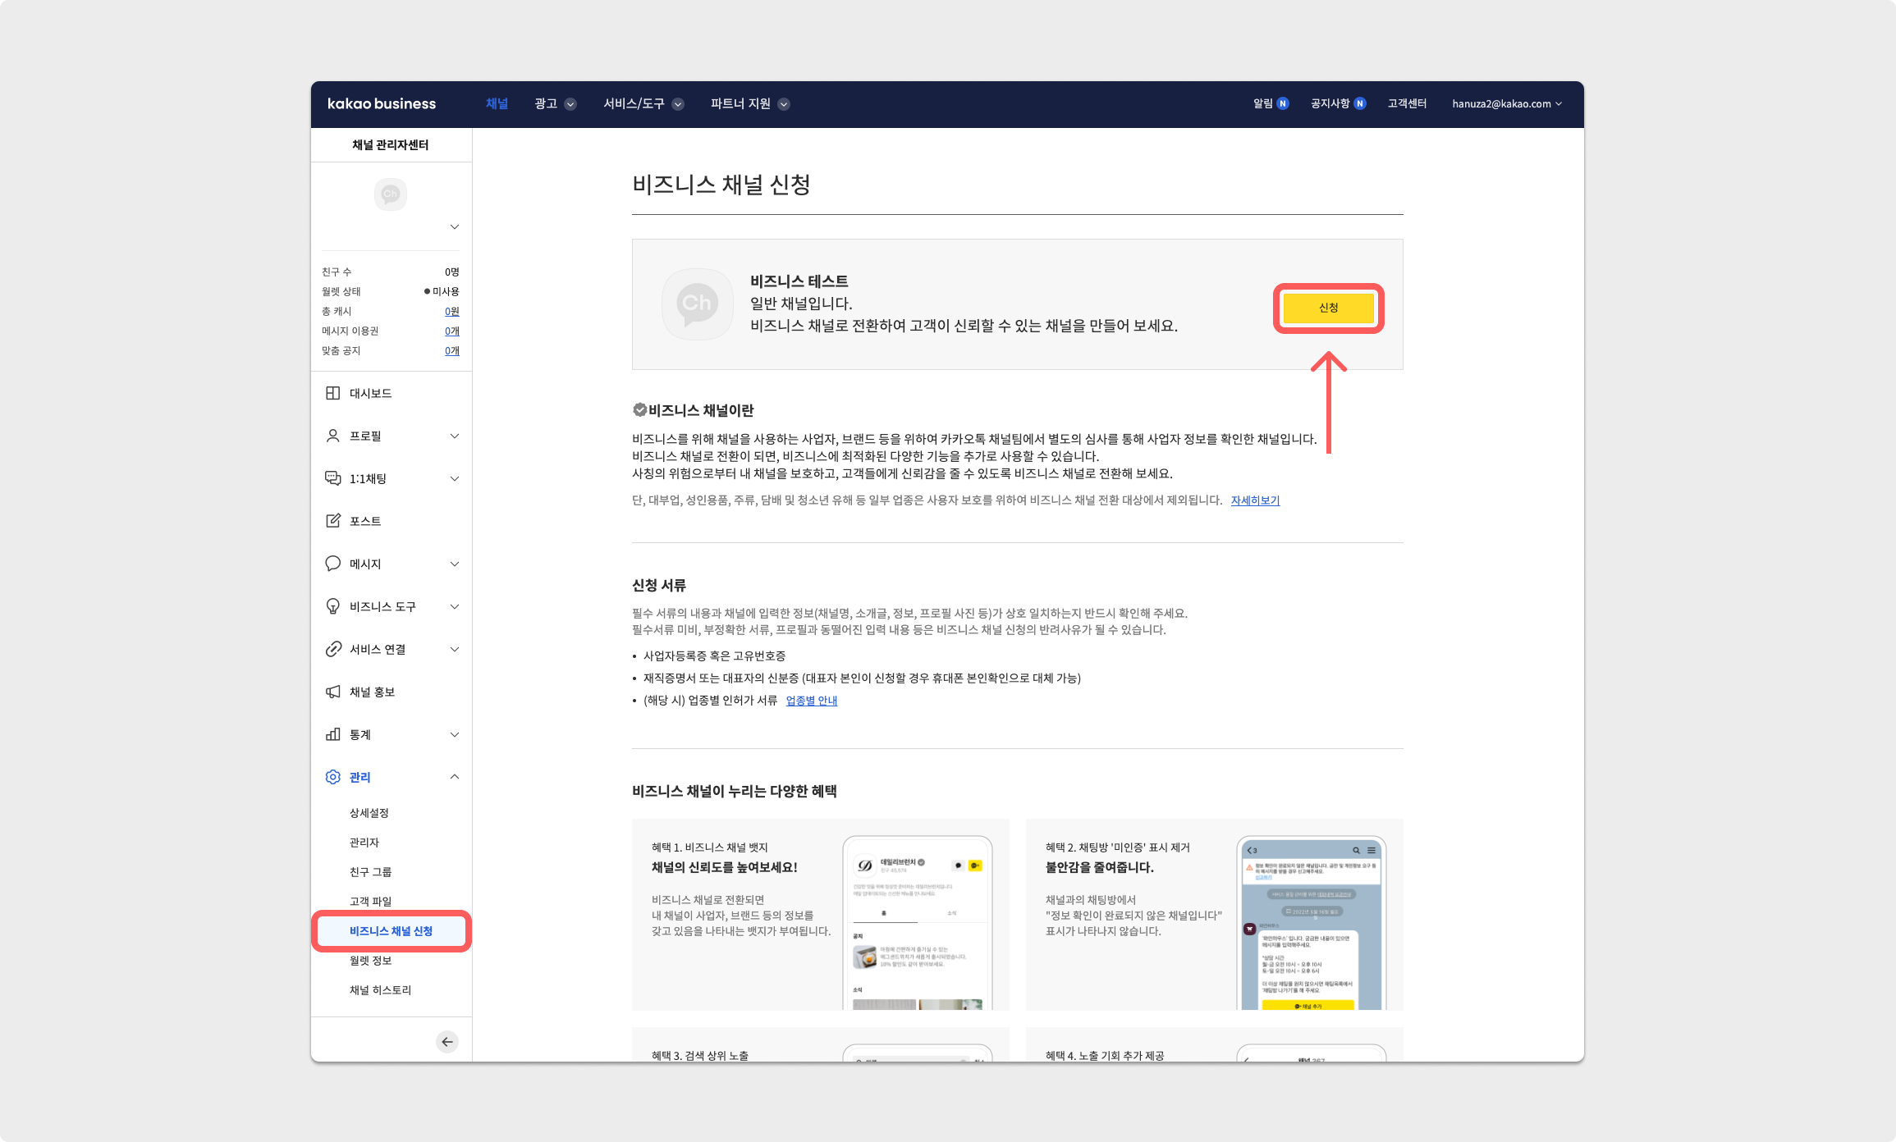Collapse the 관리 menu section

pos(454,777)
